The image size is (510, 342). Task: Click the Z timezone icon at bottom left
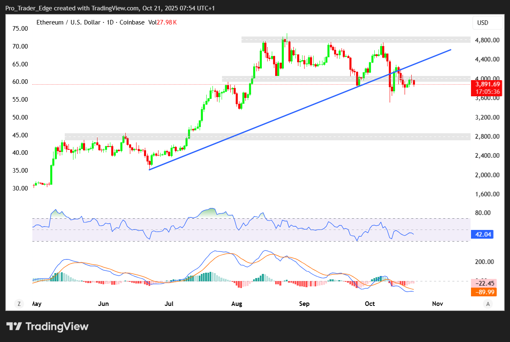click(19, 304)
